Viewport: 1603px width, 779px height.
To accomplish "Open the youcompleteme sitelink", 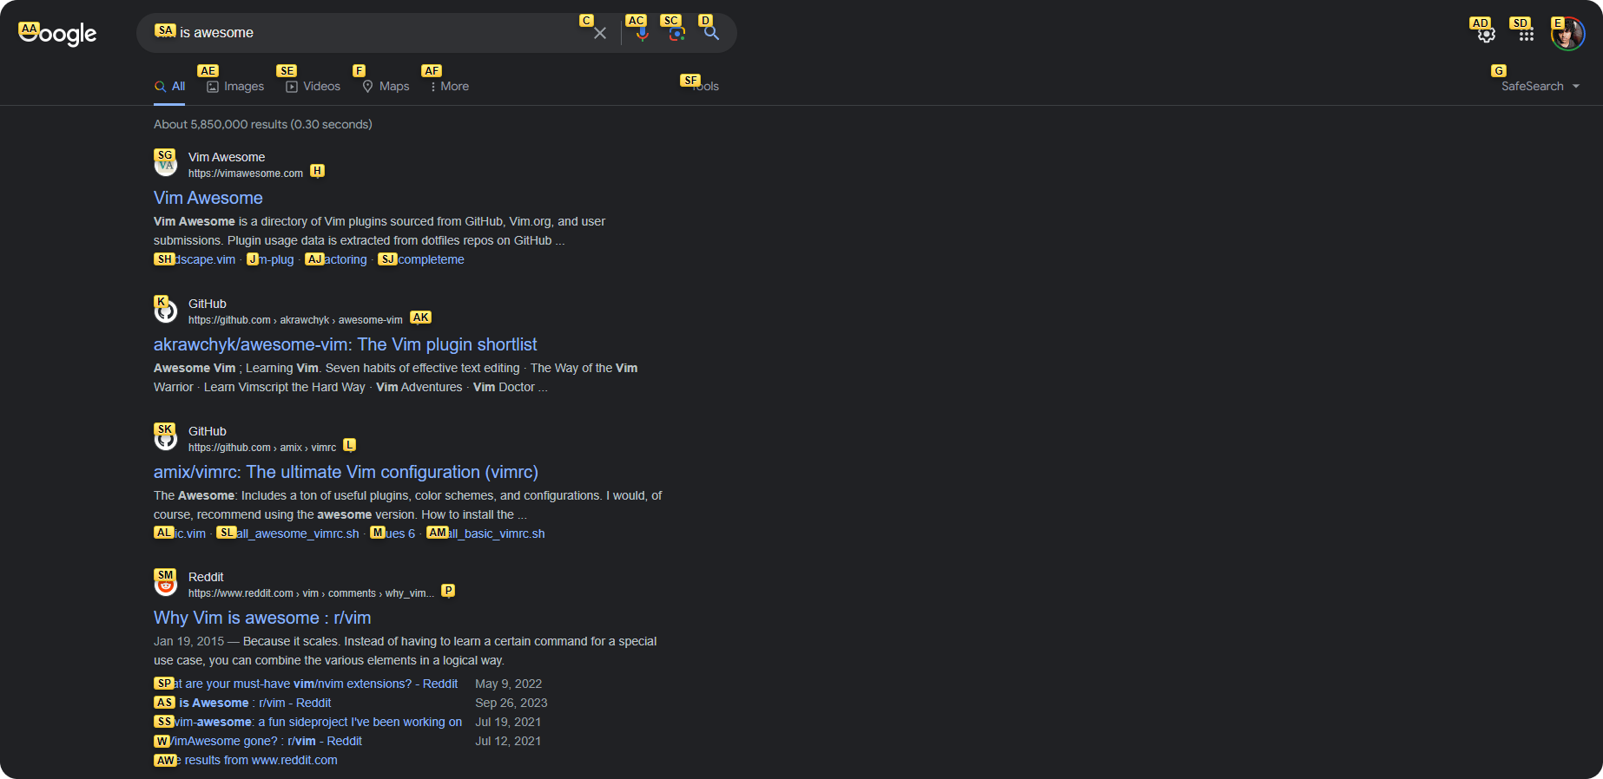I will click(421, 259).
